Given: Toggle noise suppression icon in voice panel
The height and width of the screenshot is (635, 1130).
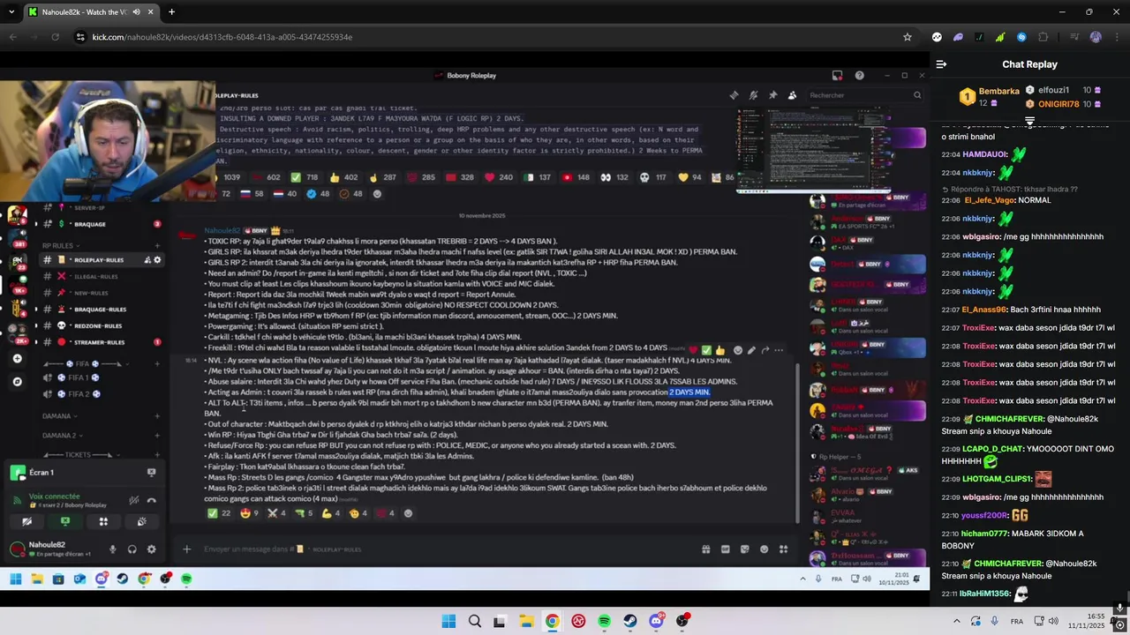Looking at the screenshot, I should [x=134, y=500].
